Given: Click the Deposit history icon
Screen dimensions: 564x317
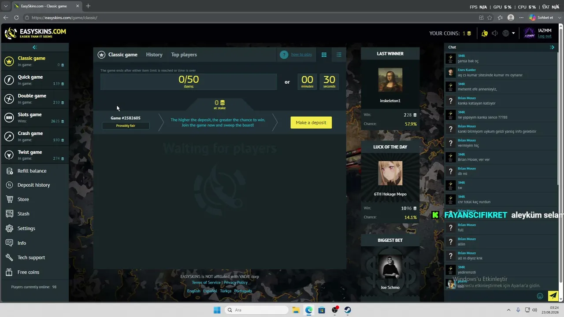Looking at the screenshot, I should click(x=9, y=185).
